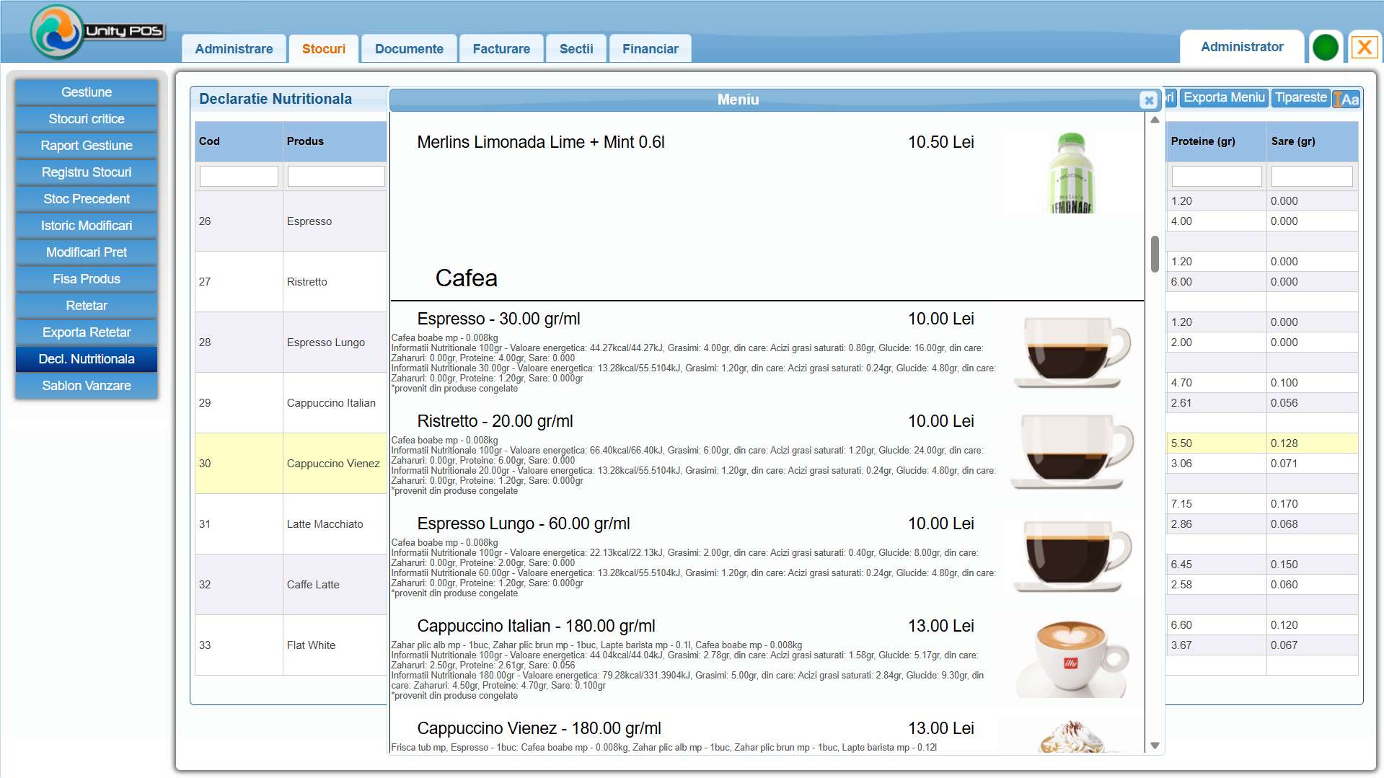The width and height of the screenshot is (1384, 778).
Task: Click the Meniu vertical scrollbar thumb
Action: pos(1155,255)
